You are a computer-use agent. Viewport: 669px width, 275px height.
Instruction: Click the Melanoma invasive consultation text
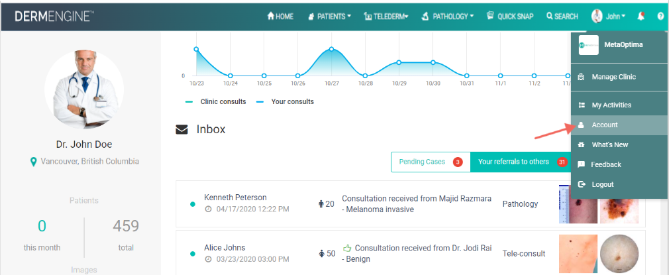(x=417, y=203)
